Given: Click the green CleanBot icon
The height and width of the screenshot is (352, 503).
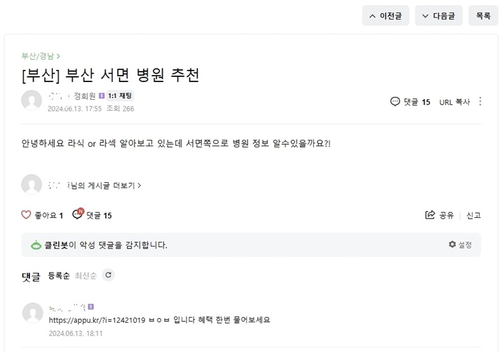Looking at the screenshot, I should [36, 245].
